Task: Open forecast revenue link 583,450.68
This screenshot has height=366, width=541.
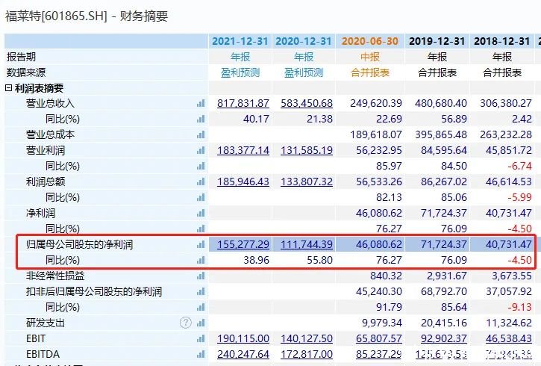Action: 307,103
